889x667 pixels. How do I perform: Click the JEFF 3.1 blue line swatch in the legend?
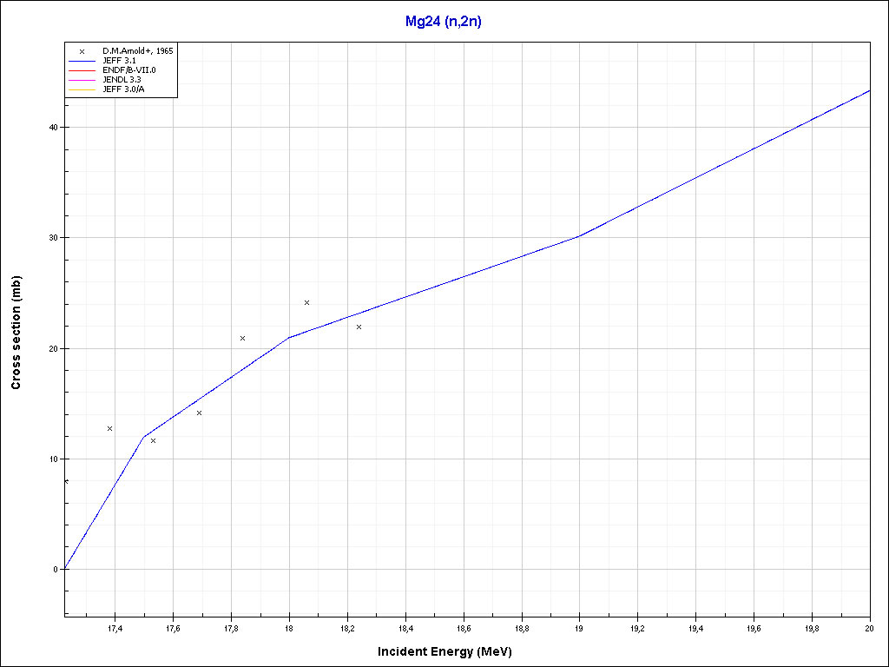82,61
